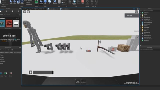Open the Places folder in Asset Manager
Image resolution: width=160 pixels, height=90 pixels.
(2, 55)
